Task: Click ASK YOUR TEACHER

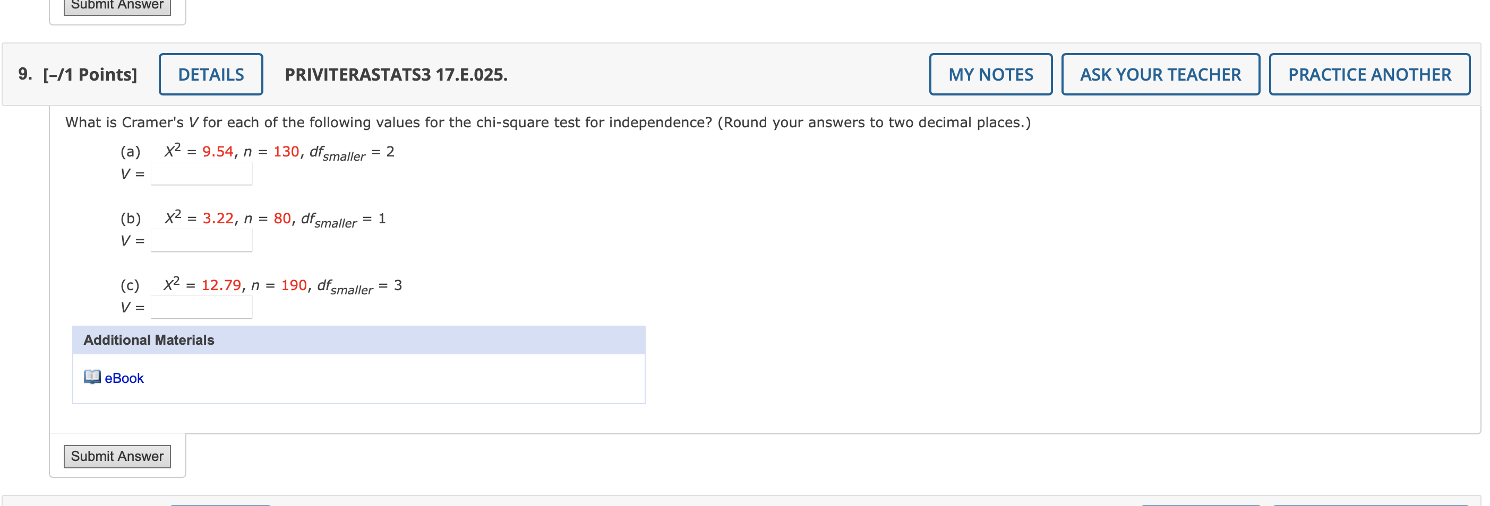Action: 1160,74
